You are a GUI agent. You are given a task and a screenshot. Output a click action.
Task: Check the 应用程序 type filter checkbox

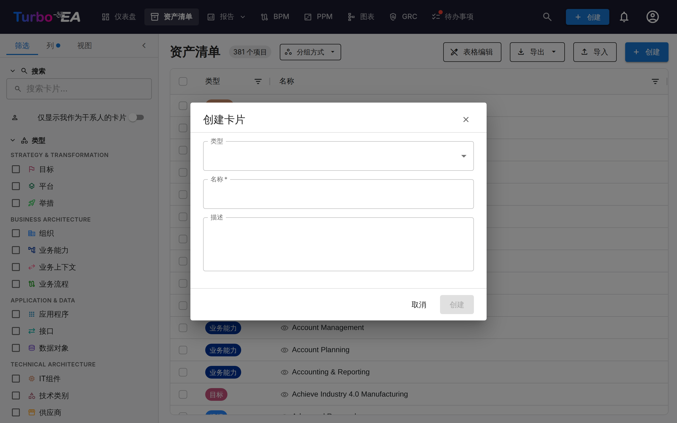(16, 314)
